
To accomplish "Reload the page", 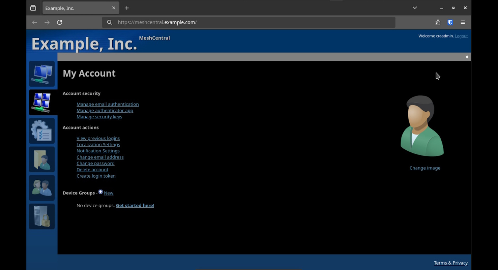I will click(x=60, y=23).
